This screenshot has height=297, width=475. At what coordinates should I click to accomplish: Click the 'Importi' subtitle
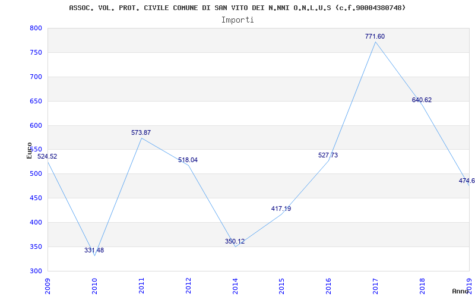(x=237, y=20)
